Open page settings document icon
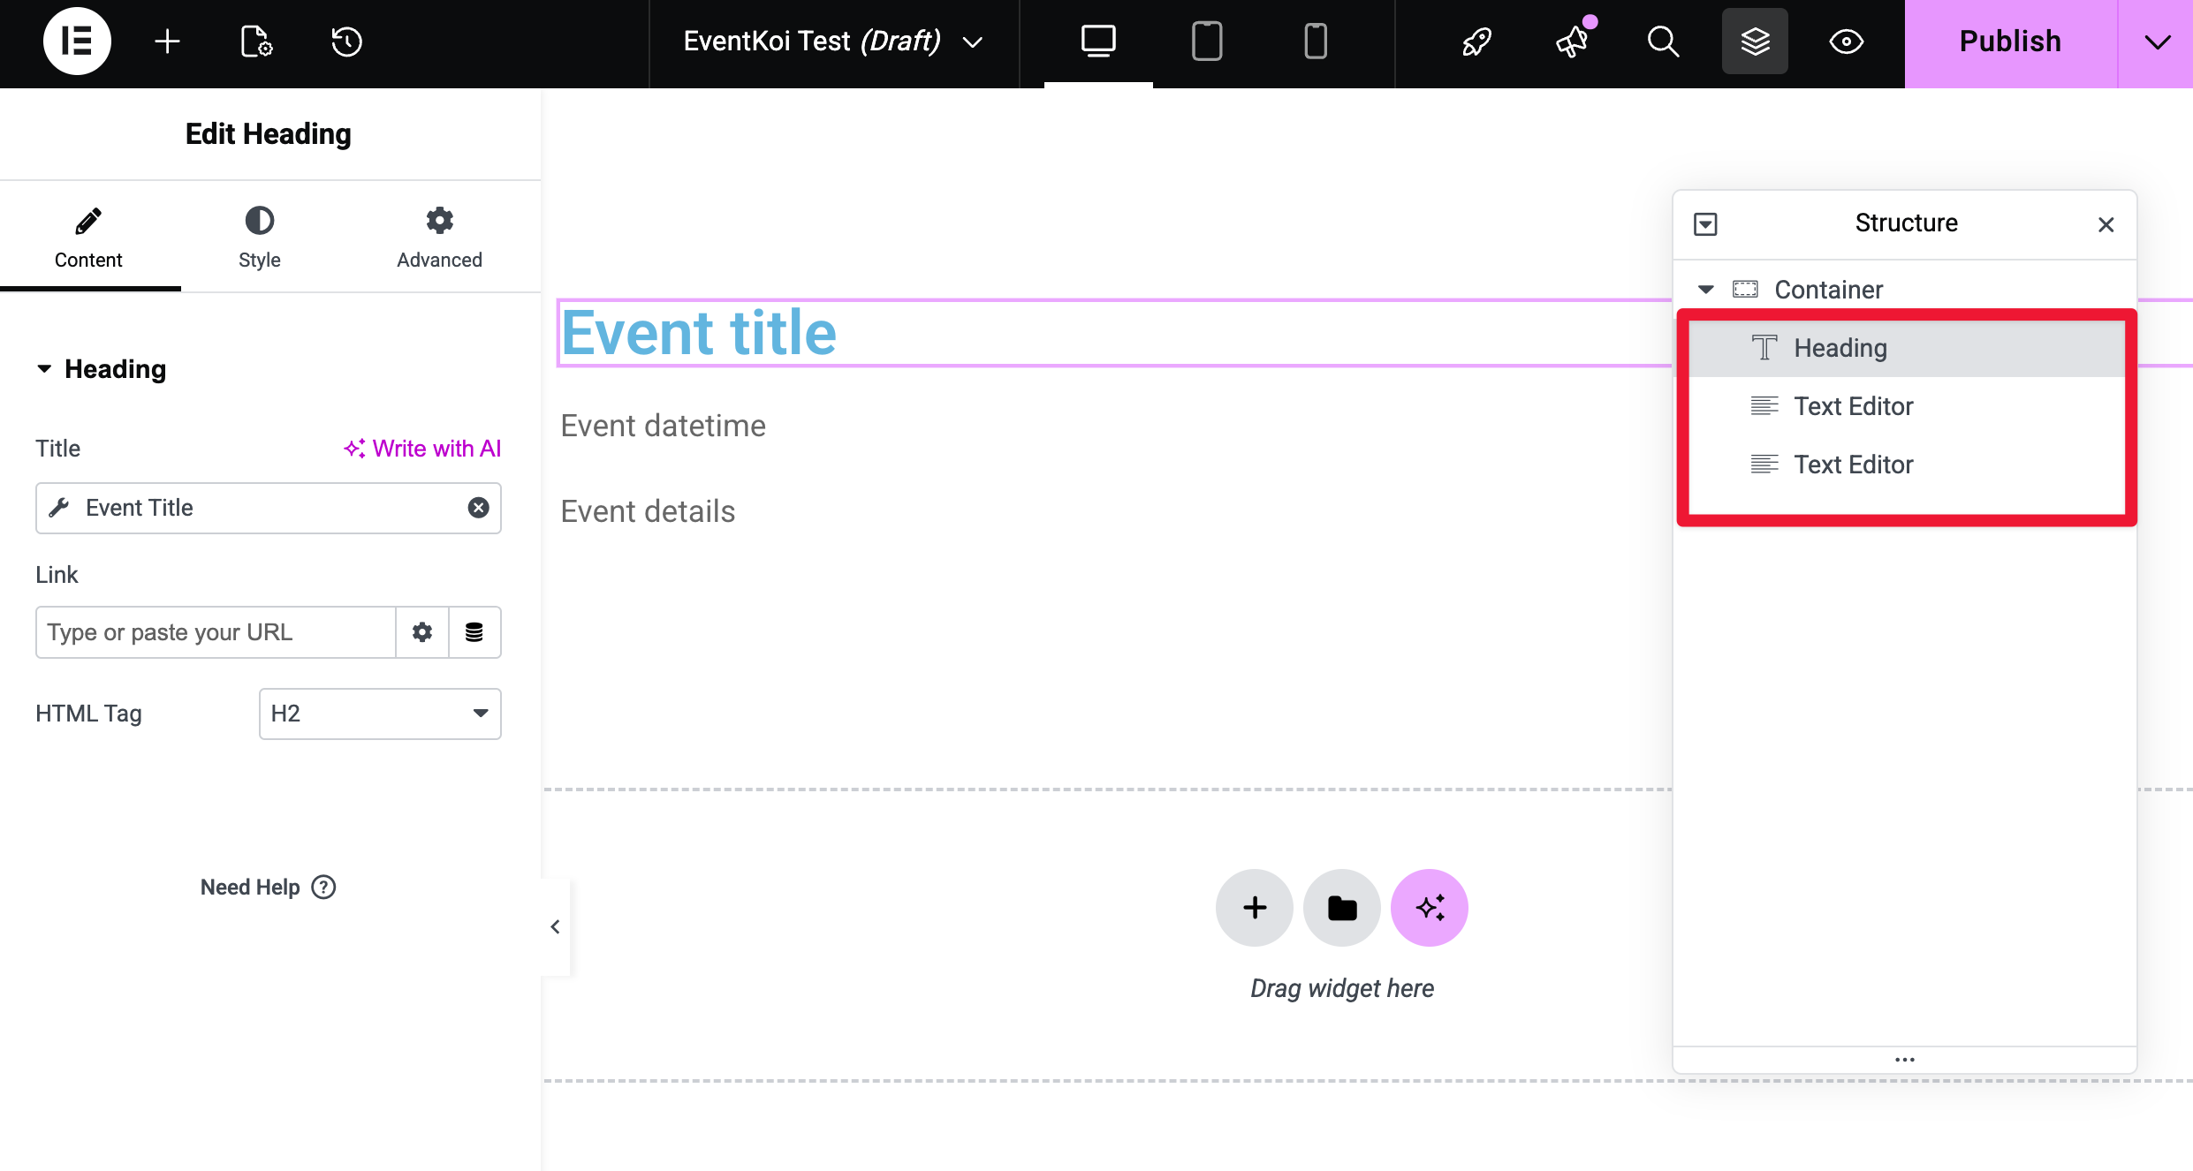Viewport: 2193px width, 1171px height. (x=256, y=42)
